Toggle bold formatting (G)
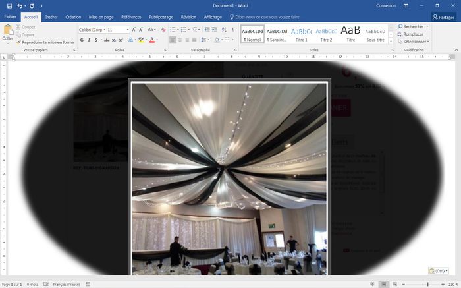 click(81, 40)
